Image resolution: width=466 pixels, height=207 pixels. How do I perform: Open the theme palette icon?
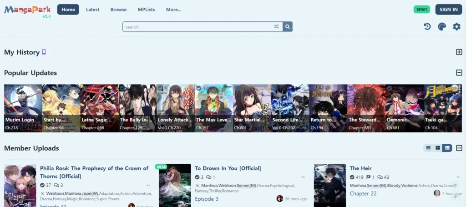point(442,27)
